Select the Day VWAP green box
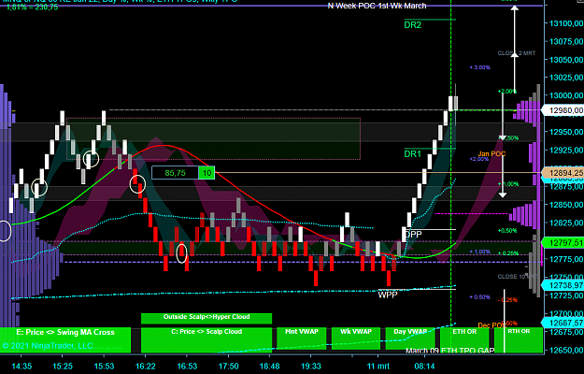584x374 pixels. [410, 338]
